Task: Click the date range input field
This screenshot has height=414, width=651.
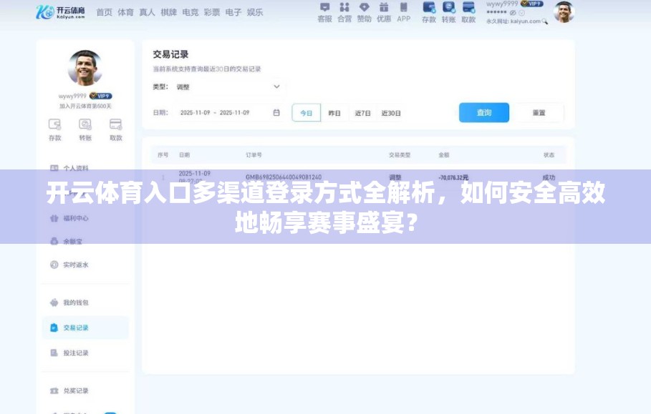Action: (215, 112)
